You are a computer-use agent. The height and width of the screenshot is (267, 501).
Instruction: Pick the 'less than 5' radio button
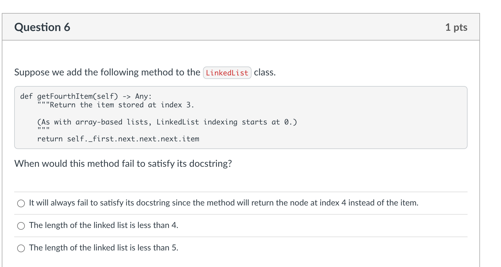point(21,248)
